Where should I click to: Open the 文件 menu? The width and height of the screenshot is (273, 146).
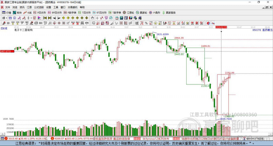[x=7, y=7]
